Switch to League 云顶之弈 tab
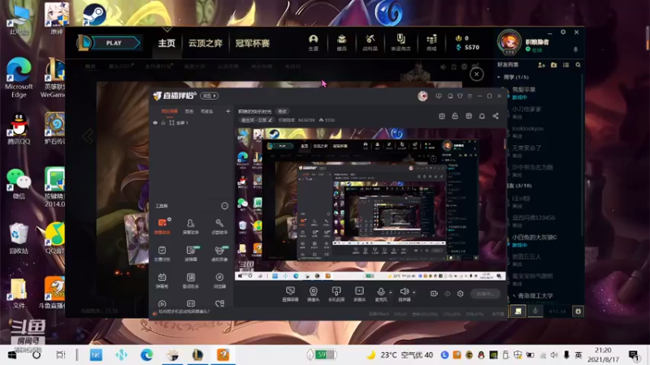The image size is (650, 365). tap(206, 43)
